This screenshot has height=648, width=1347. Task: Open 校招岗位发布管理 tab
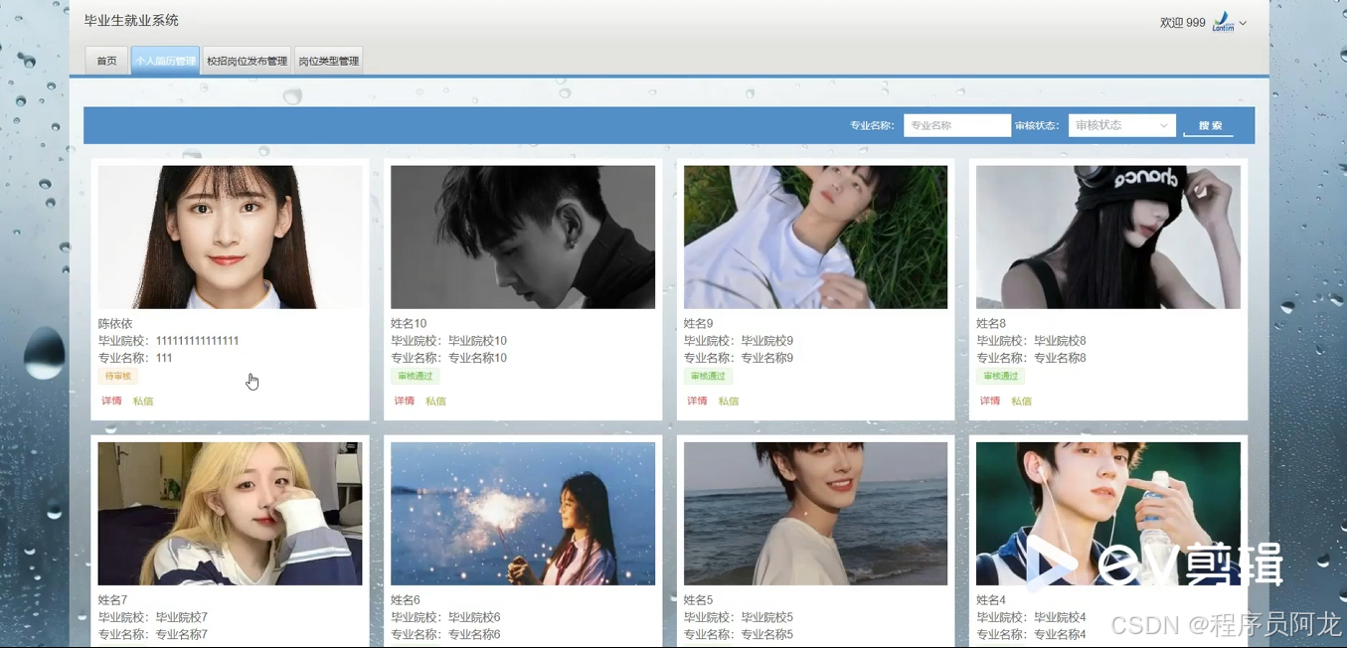pyautogui.click(x=247, y=61)
